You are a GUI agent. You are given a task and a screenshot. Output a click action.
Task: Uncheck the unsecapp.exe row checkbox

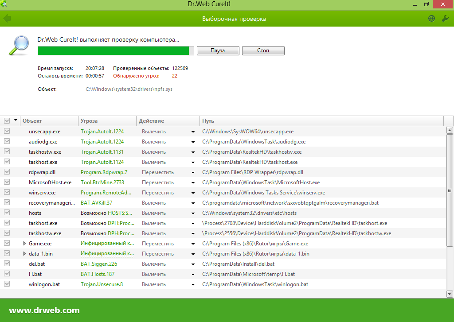pos(7,131)
